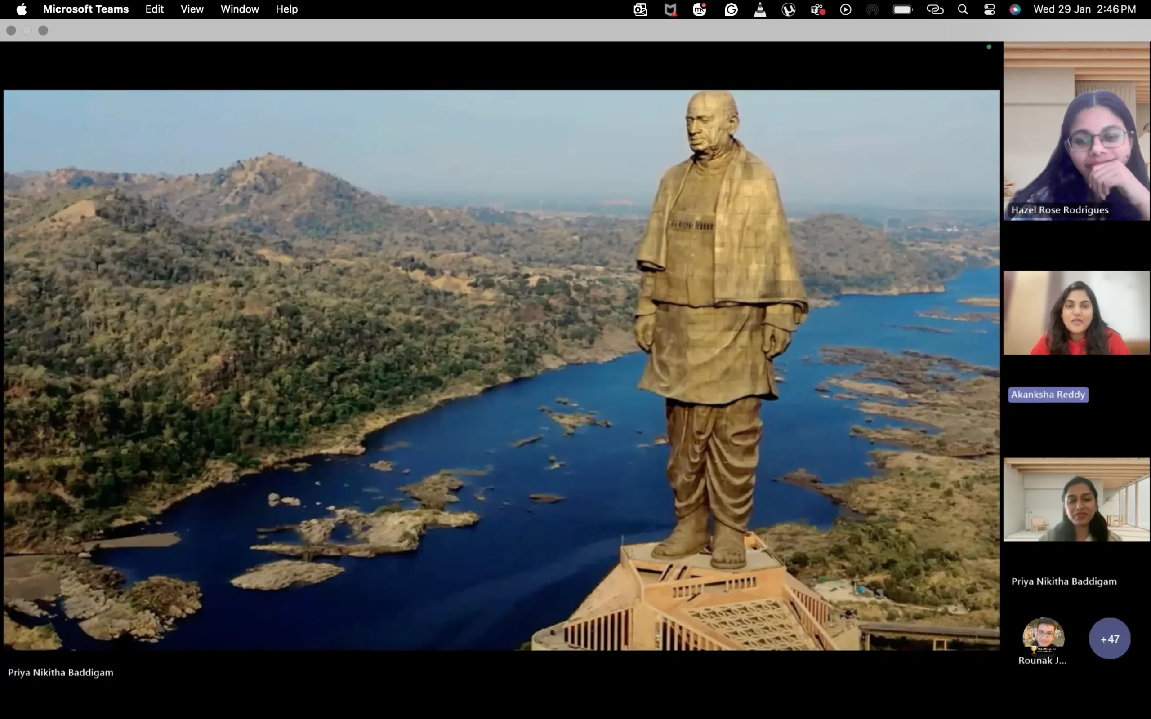
Task: Open the Apple menu
Action: point(22,9)
